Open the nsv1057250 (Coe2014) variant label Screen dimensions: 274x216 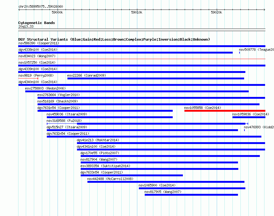[x=37, y=62]
